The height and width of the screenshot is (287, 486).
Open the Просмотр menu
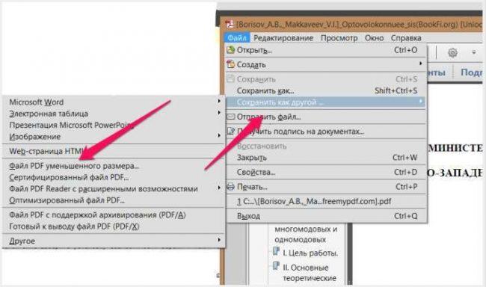[339, 38]
